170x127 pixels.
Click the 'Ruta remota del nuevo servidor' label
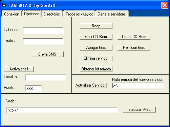pyautogui.click(x=137, y=80)
